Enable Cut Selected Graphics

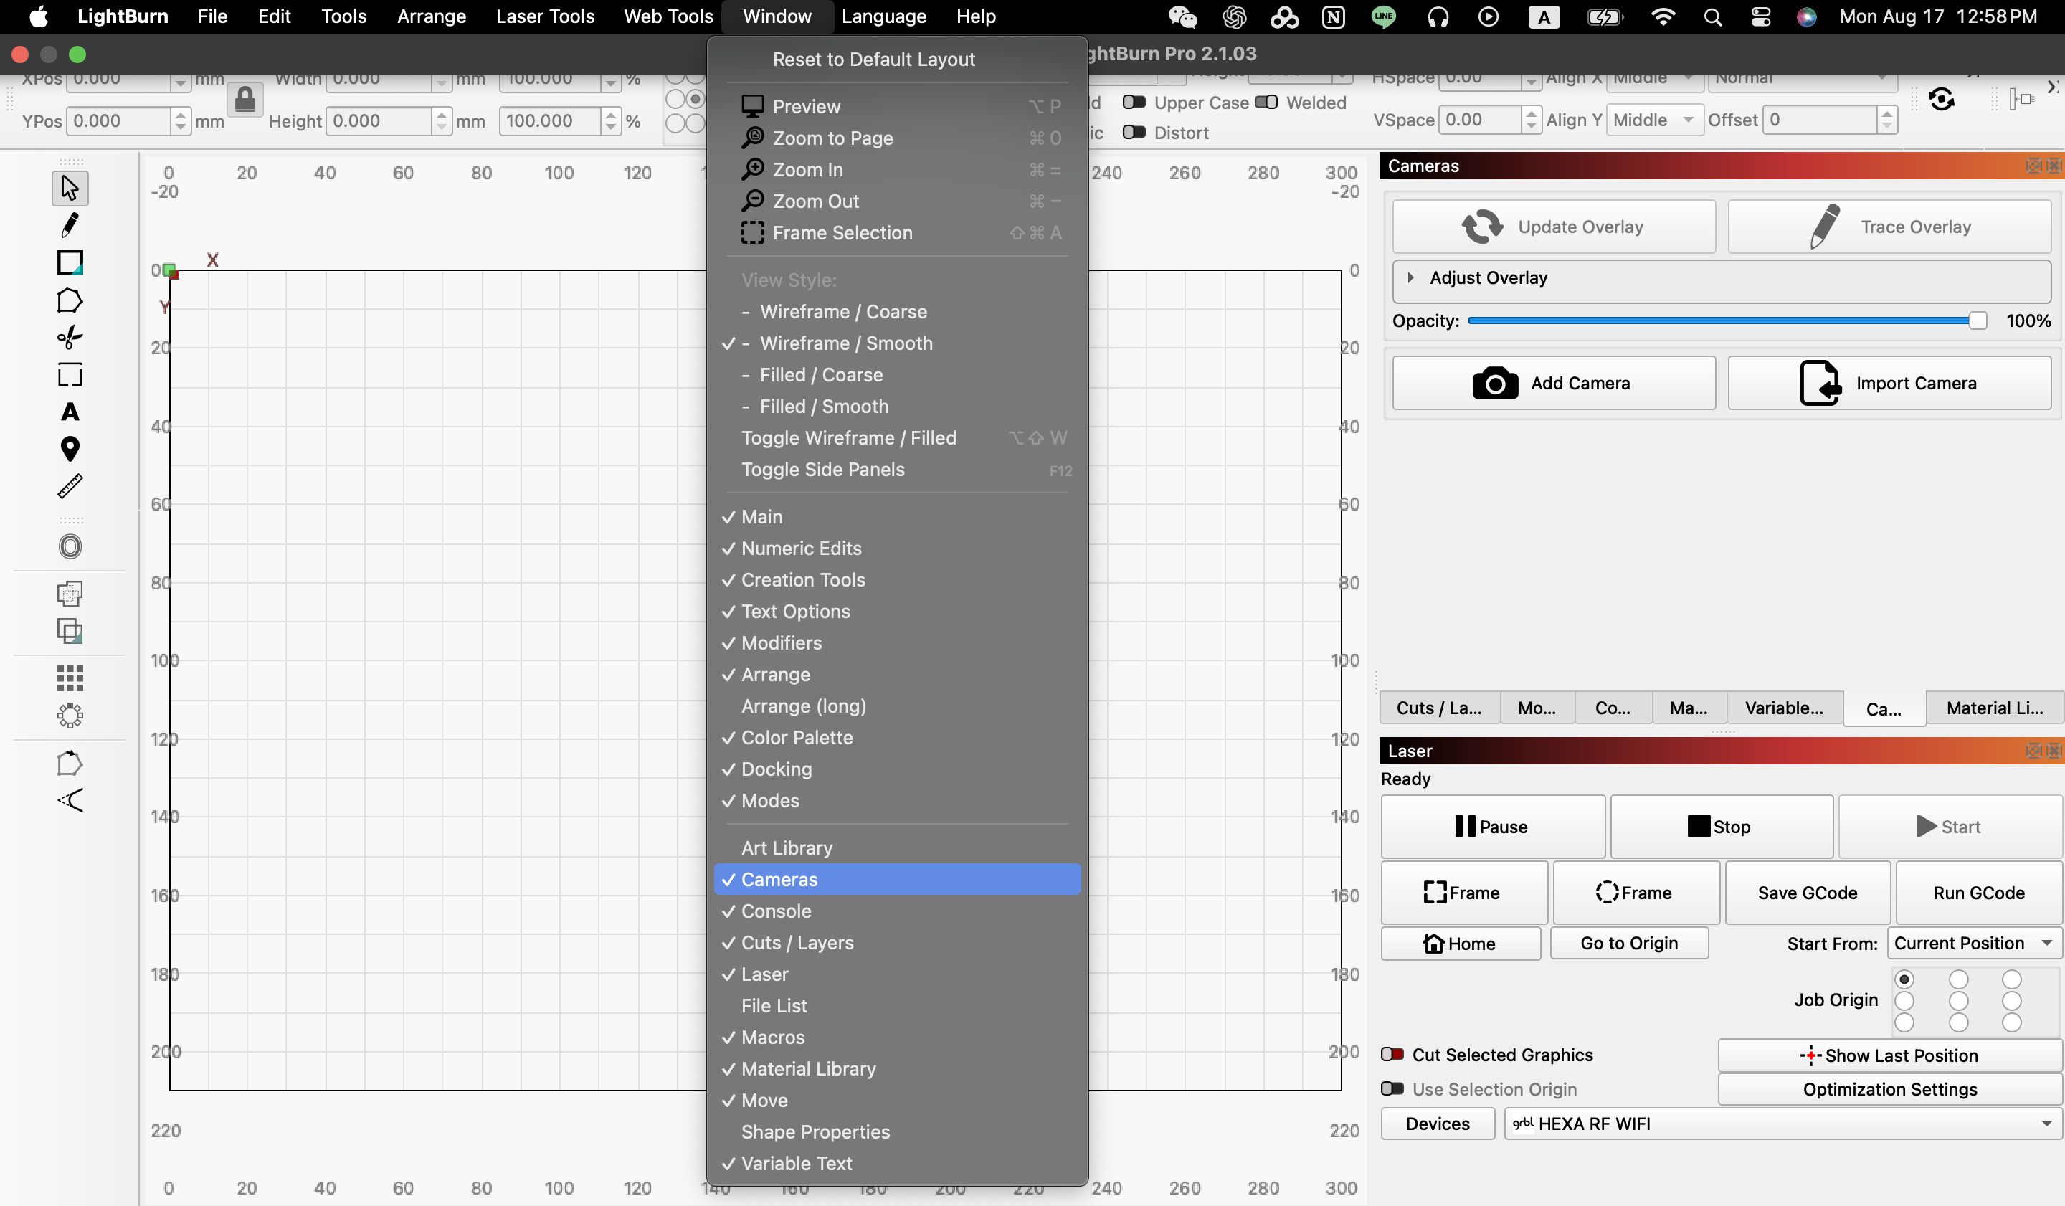coord(1392,1055)
